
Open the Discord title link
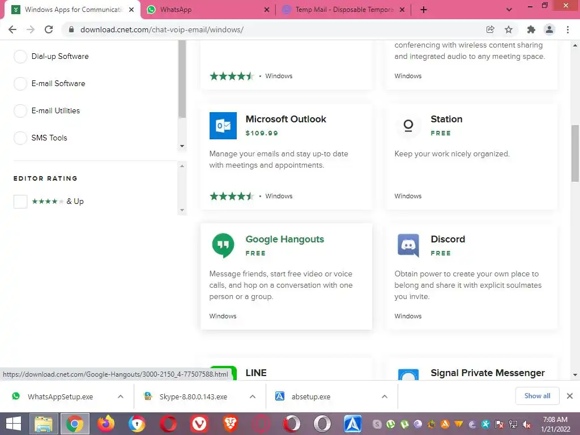coord(448,240)
